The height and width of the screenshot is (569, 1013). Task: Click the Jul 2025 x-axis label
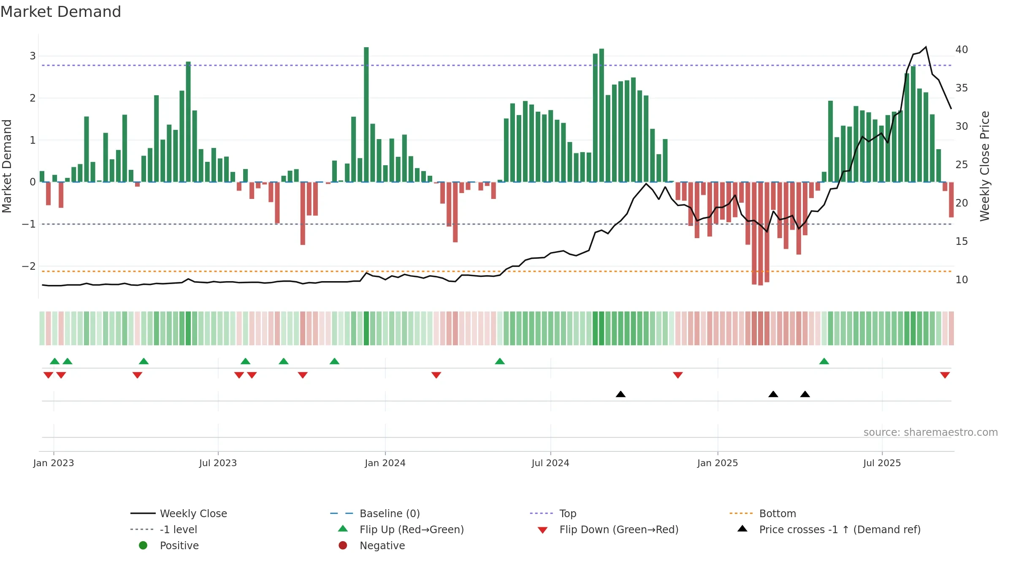click(x=882, y=463)
